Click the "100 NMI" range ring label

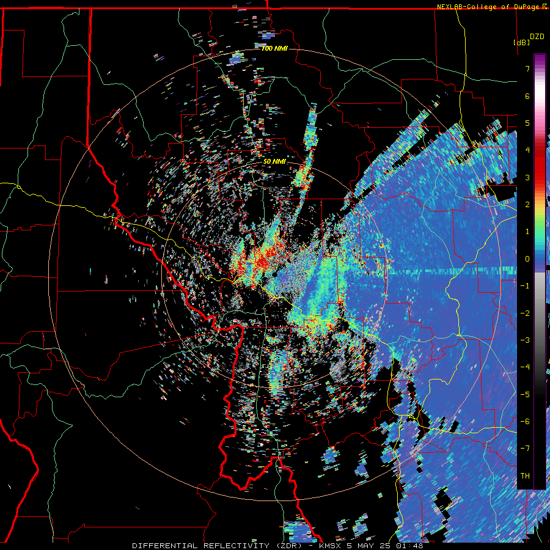pyautogui.click(x=274, y=48)
